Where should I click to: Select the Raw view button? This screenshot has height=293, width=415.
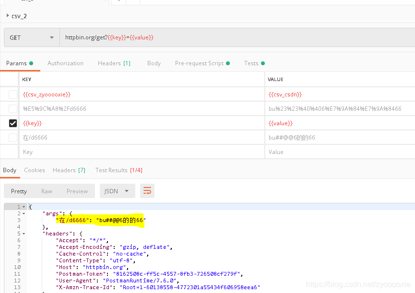47,191
